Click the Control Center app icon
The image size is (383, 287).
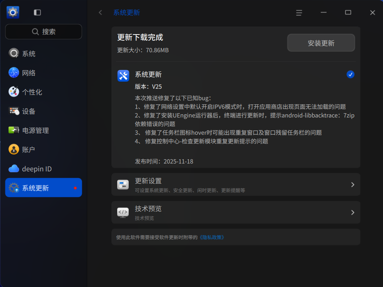13,12
